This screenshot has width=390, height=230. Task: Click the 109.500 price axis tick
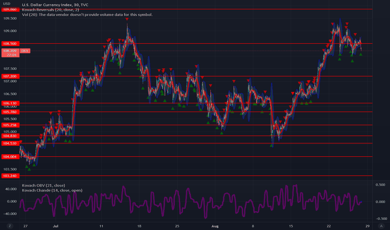click(10, 18)
